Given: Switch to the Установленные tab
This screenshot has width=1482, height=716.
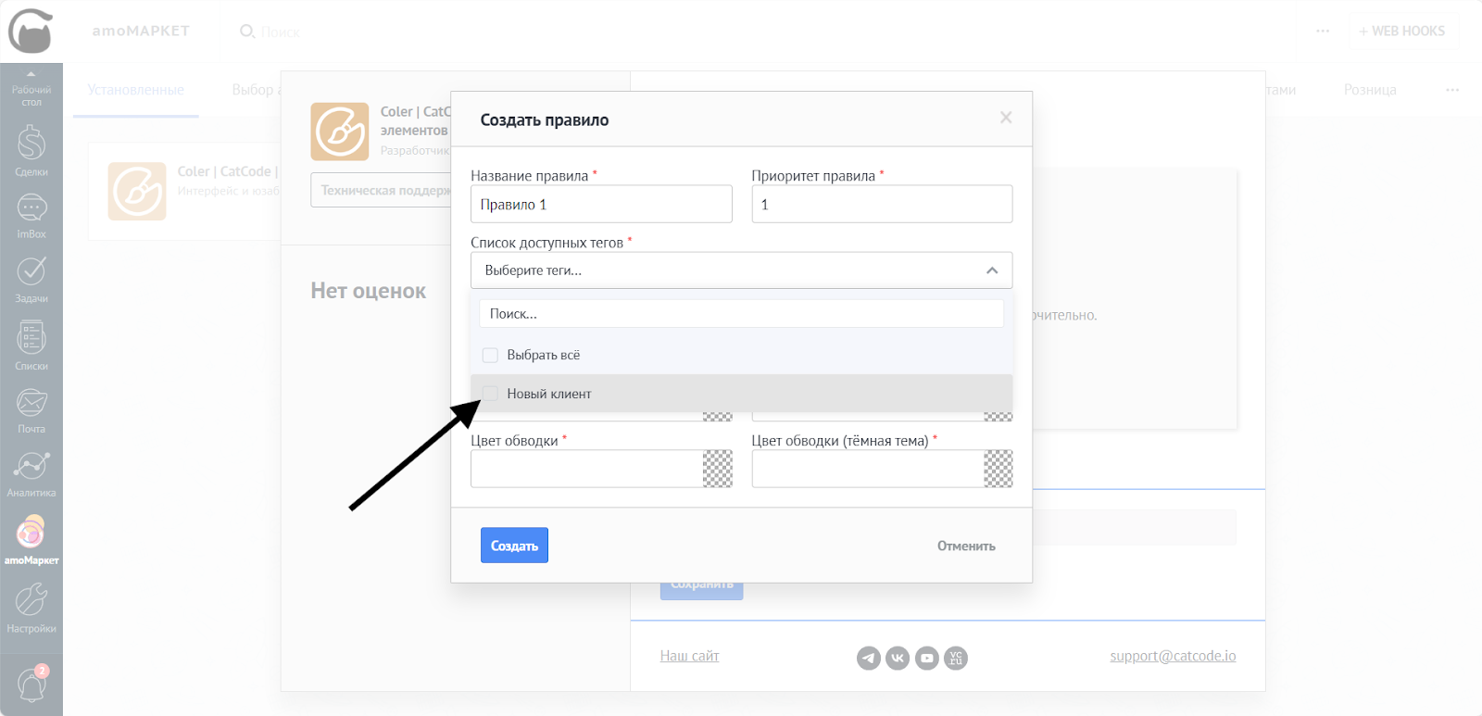Looking at the screenshot, I should coord(135,90).
